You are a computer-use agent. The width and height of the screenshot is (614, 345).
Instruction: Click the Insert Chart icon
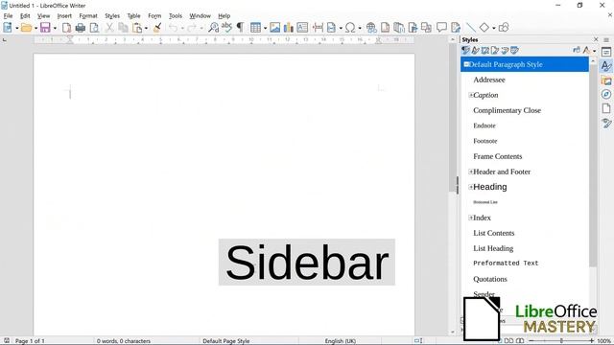point(289,28)
